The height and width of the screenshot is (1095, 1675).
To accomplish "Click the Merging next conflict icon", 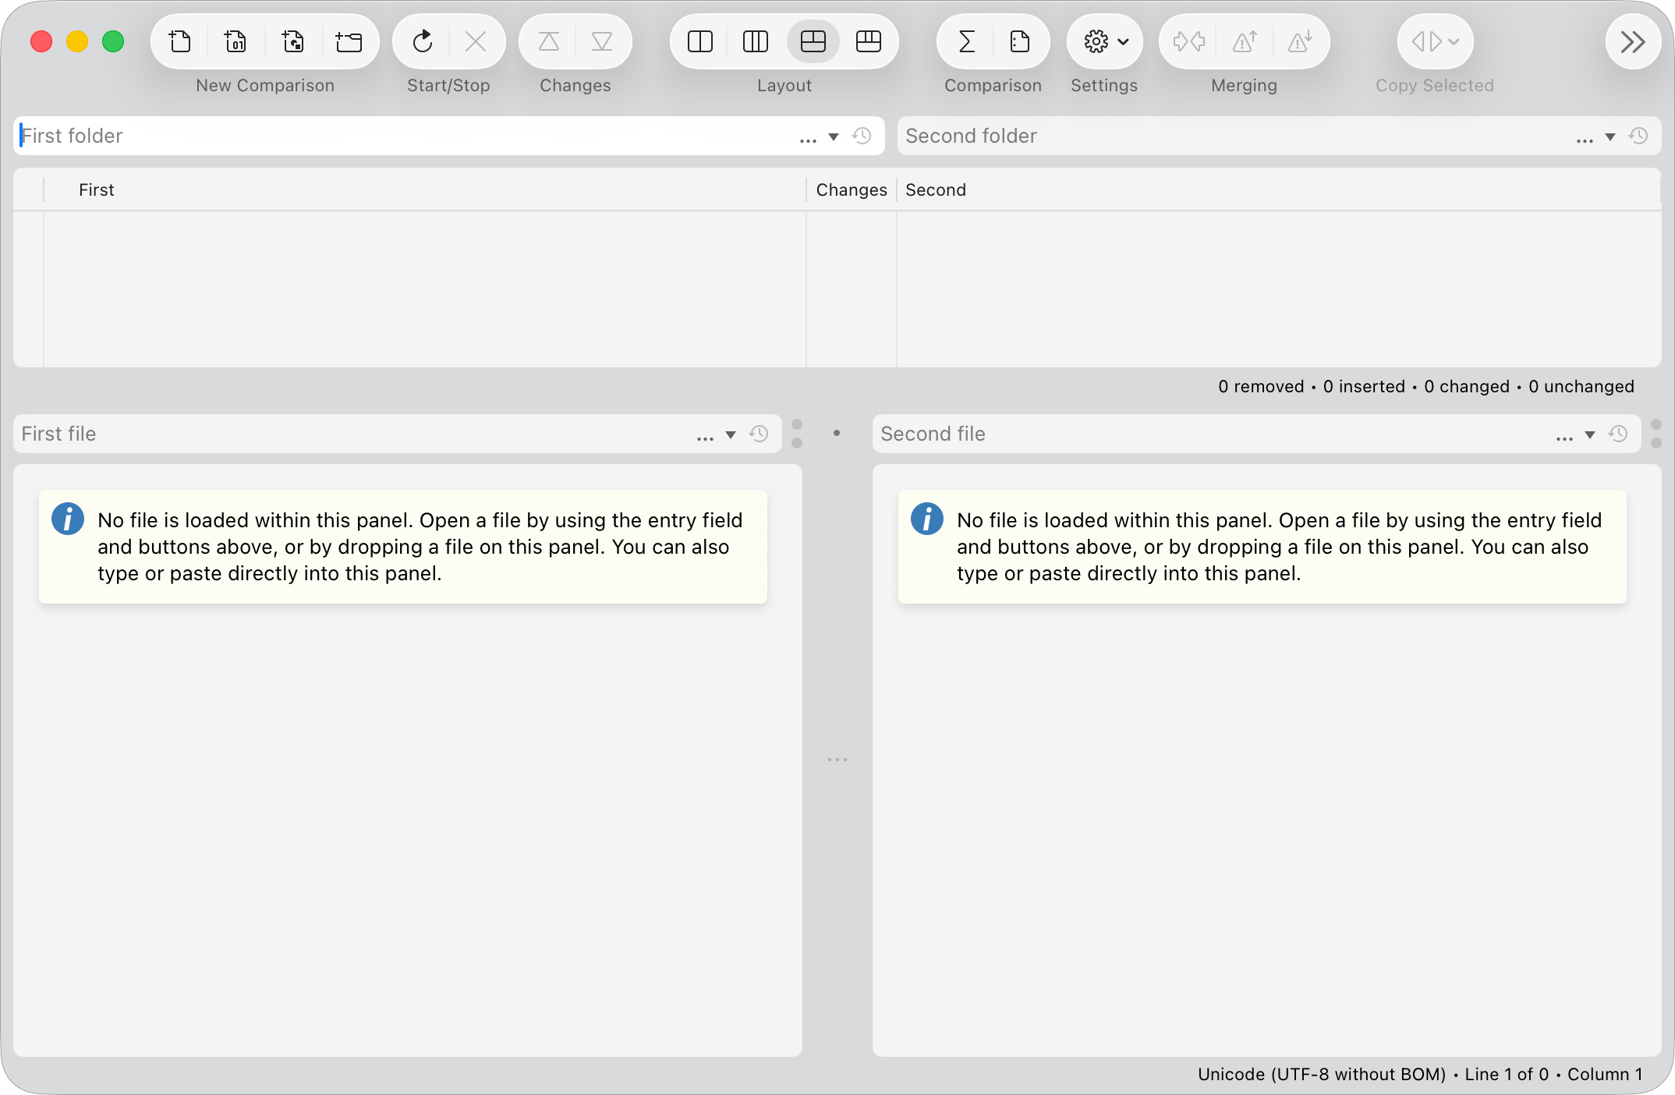I will (1300, 41).
